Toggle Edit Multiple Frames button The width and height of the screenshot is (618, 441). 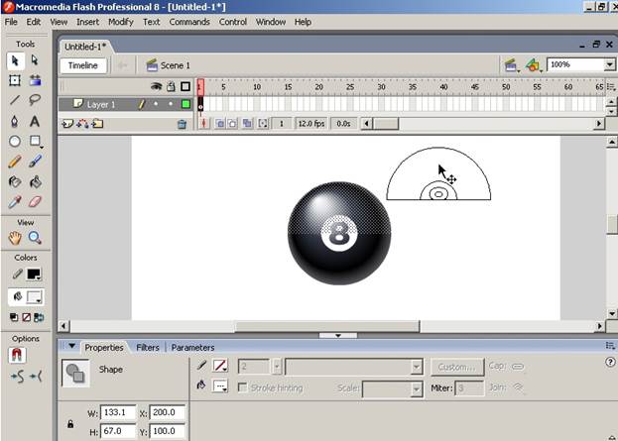(x=247, y=124)
